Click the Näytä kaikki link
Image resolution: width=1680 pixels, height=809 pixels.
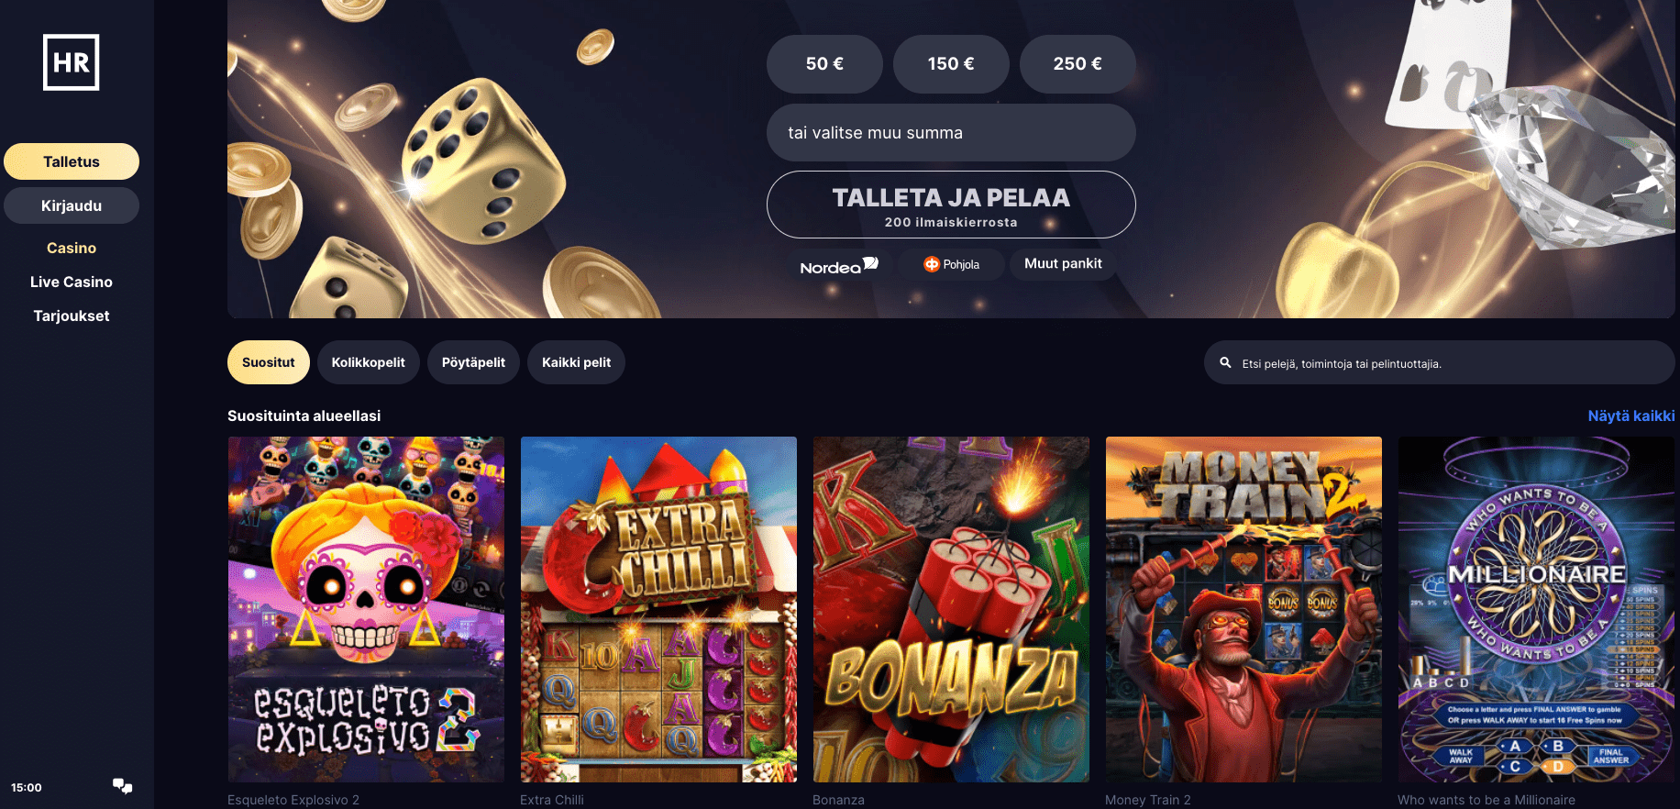(1631, 416)
